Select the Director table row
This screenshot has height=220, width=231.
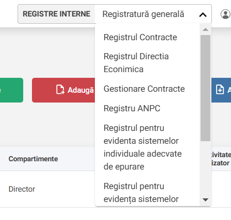click(x=47, y=189)
